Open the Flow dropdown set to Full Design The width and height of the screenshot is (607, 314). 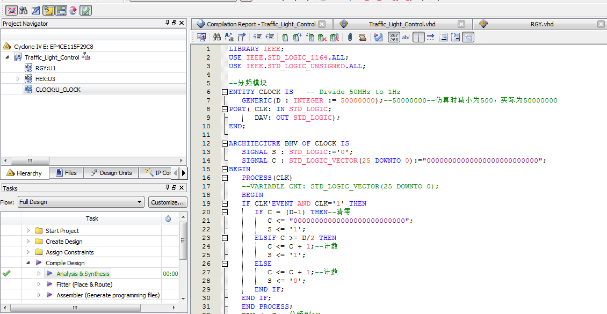(81, 202)
